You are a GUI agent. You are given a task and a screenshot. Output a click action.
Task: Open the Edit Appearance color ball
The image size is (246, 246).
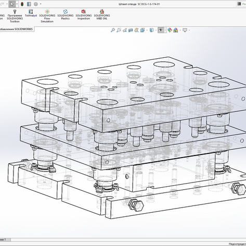(x=170, y=30)
